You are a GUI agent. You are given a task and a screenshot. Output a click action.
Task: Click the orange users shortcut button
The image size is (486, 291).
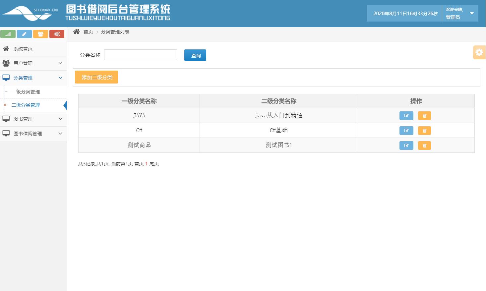(40, 34)
